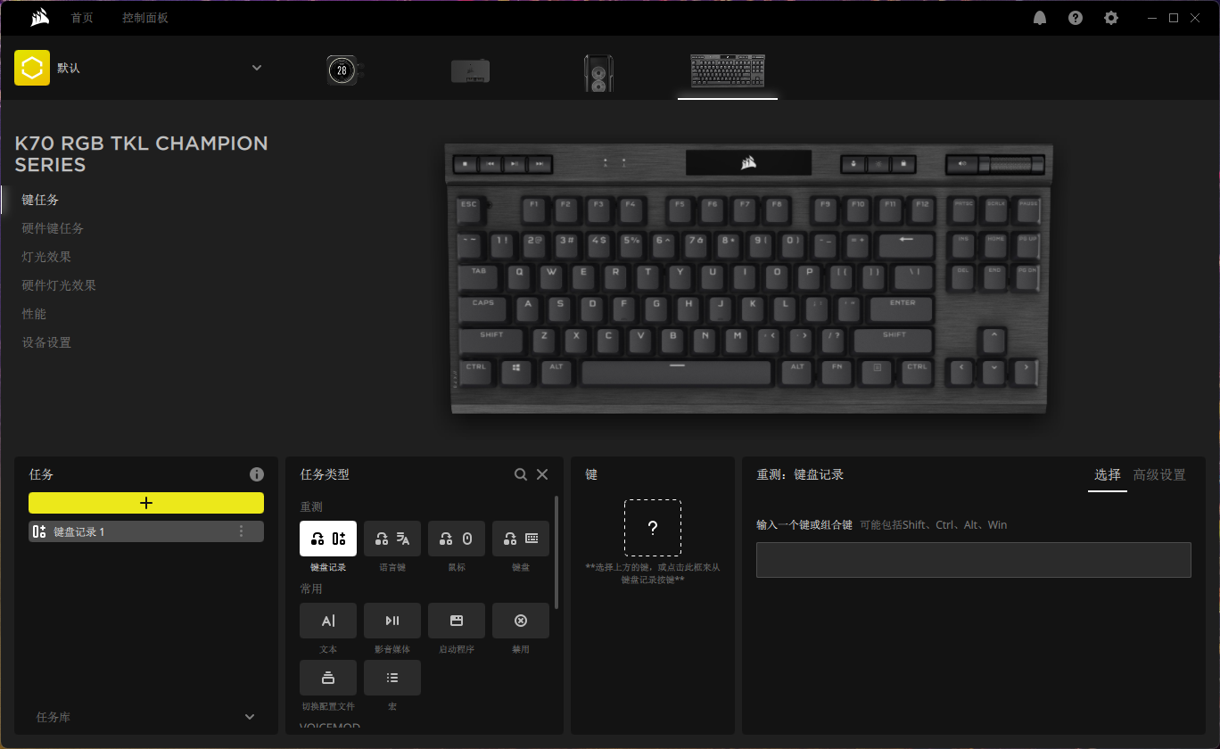Choose the 宏 task type
Image resolution: width=1220 pixels, height=749 pixels.
coord(392,678)
